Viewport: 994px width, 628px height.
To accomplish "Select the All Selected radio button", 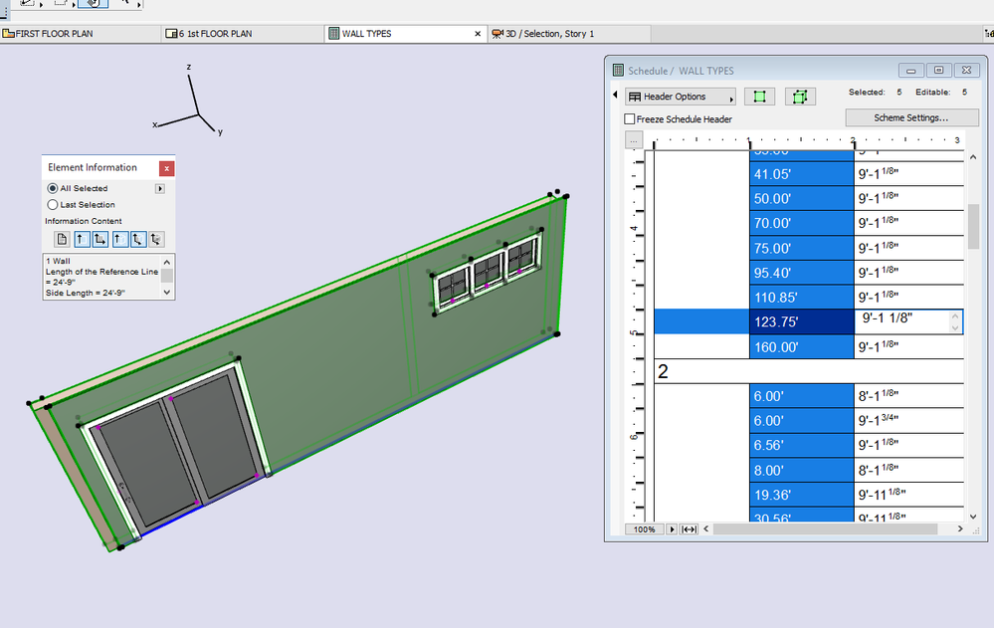I will 53,188.
